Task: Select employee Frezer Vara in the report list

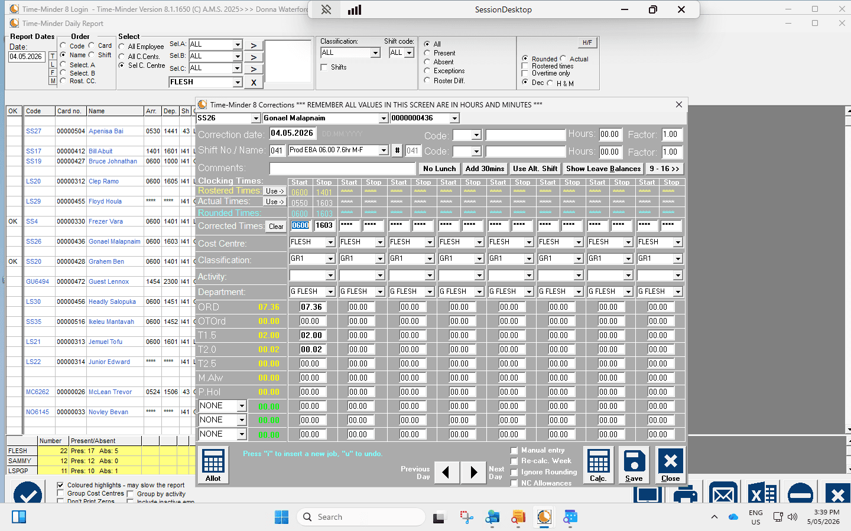Action: click(106, 221)
